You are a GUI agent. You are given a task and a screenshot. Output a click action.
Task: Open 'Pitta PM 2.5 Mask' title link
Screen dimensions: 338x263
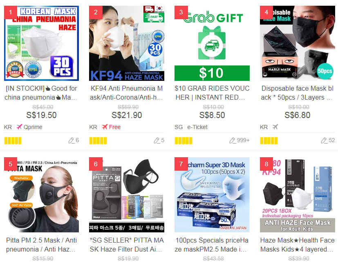pos(41,245)
